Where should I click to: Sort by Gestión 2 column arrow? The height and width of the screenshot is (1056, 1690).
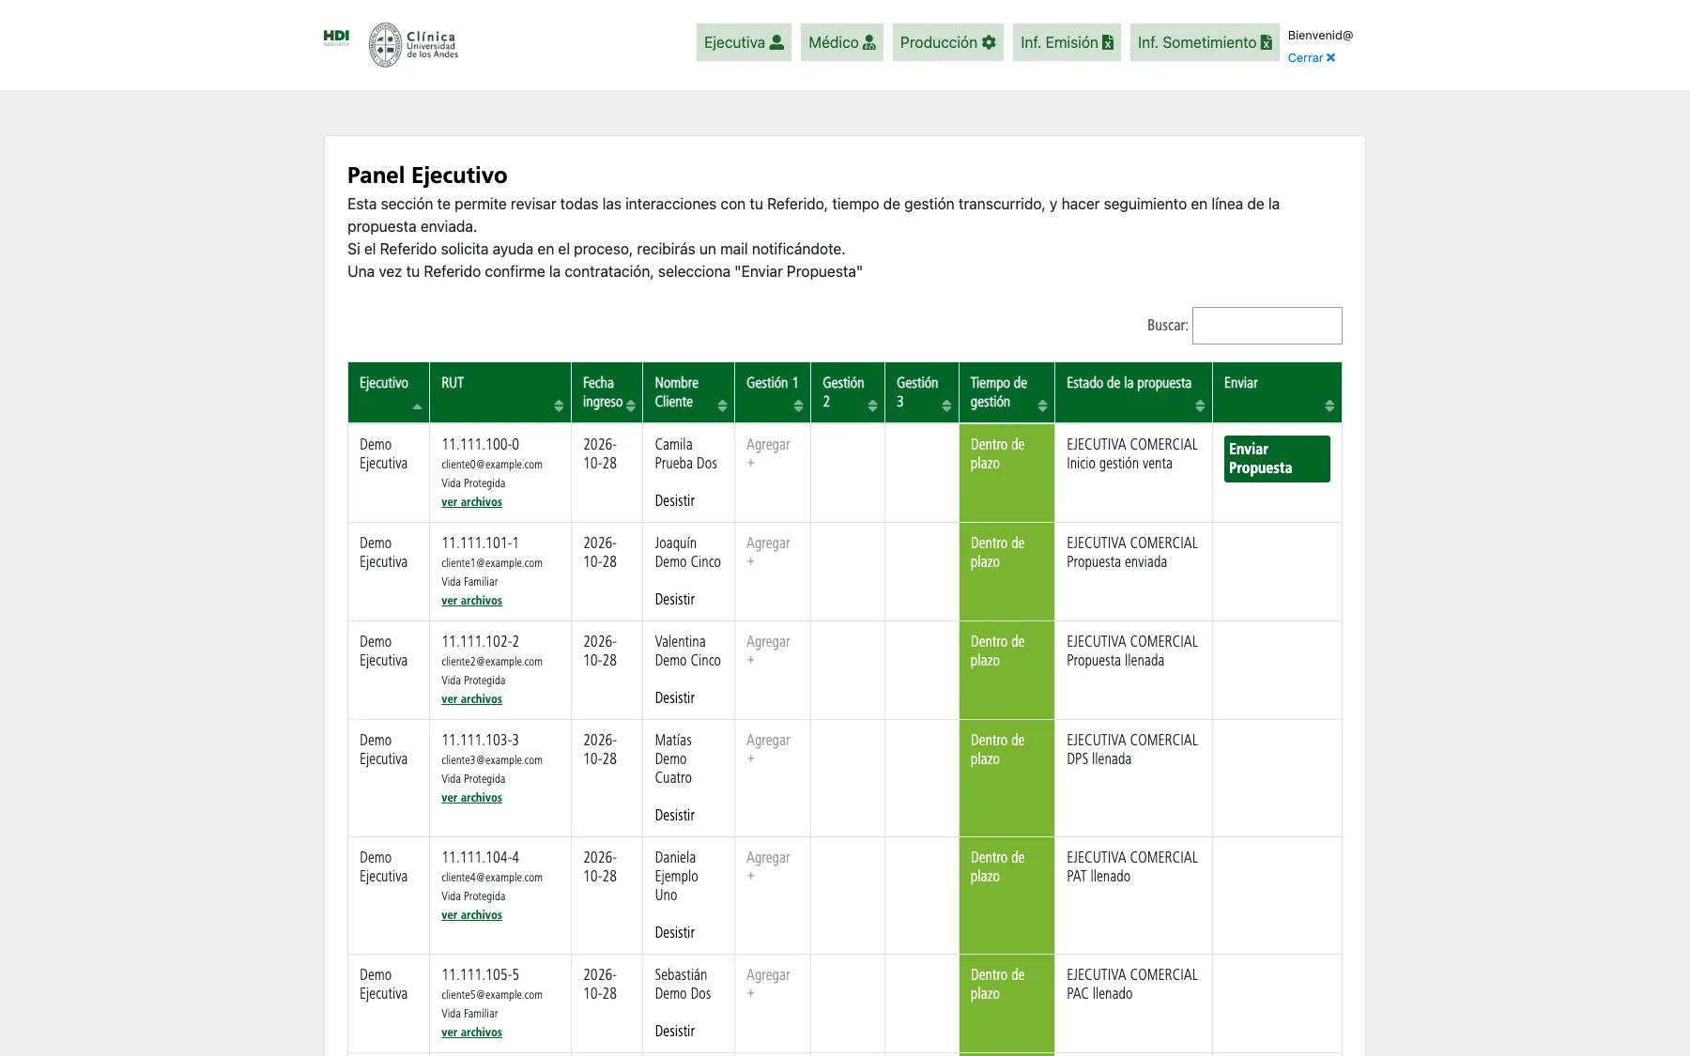click(872, 406)
